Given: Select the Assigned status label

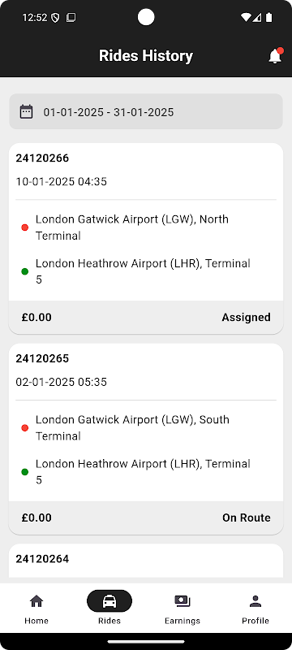Looking at the screenshot, I should coord(246,318).
